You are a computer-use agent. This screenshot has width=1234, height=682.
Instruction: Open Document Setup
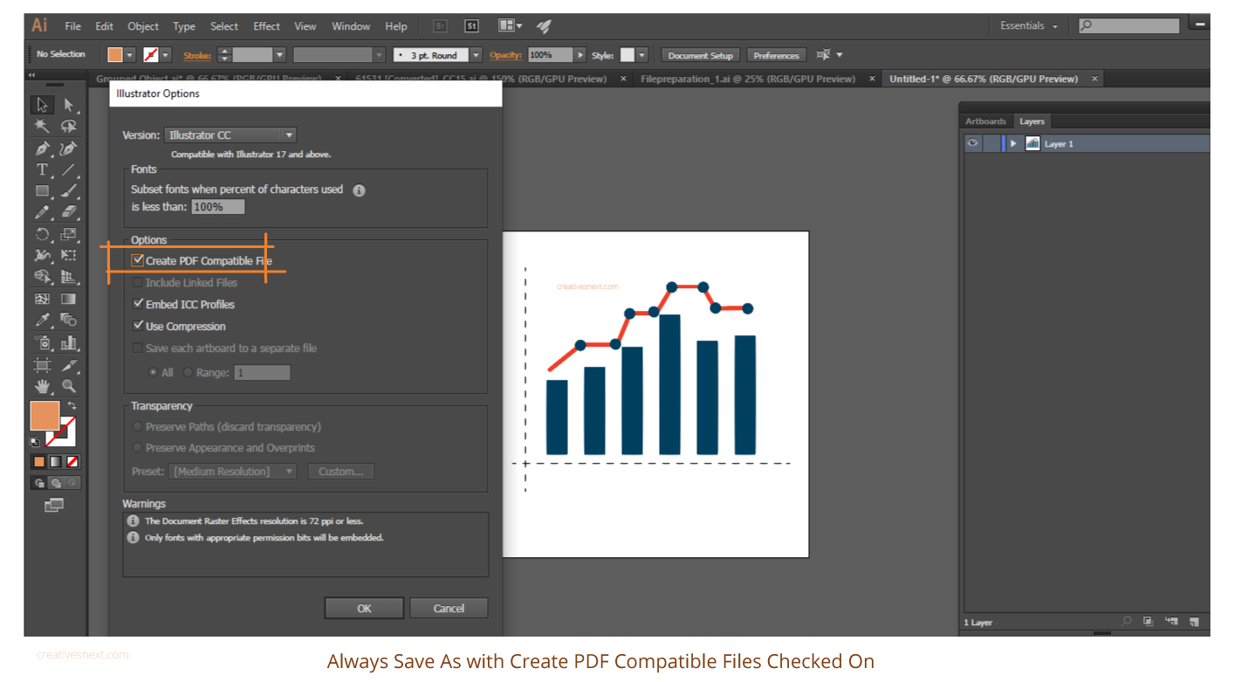(700, 55)
